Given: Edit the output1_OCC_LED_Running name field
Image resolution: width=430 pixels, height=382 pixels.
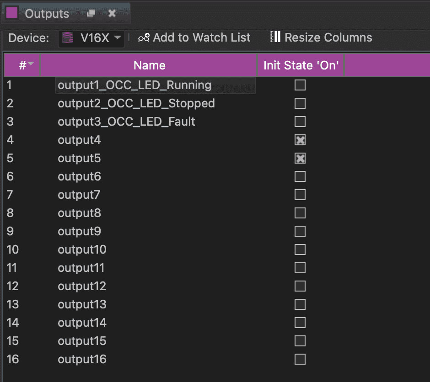Looking at the screenshot, I should coord(155,85).
